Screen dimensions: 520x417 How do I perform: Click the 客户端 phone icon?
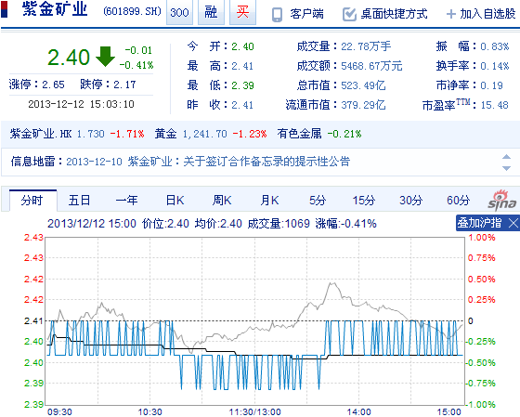277,15
